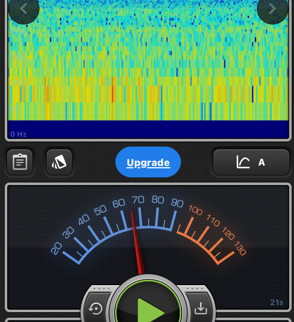Click the 0 Hz axis label
Viewport: 294px width, 322px height.
[x=19, y=134]
